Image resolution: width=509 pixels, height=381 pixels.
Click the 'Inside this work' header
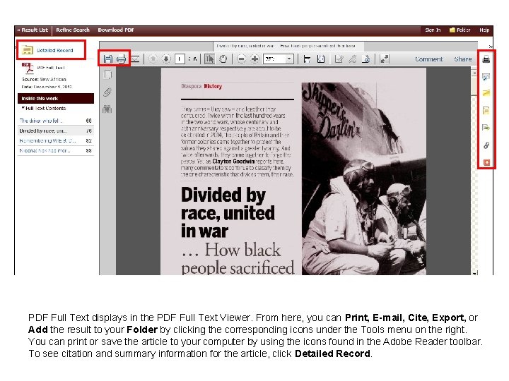[56, 99]
